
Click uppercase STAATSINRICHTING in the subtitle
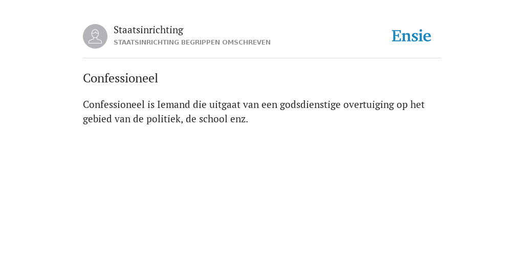(146, 42)
